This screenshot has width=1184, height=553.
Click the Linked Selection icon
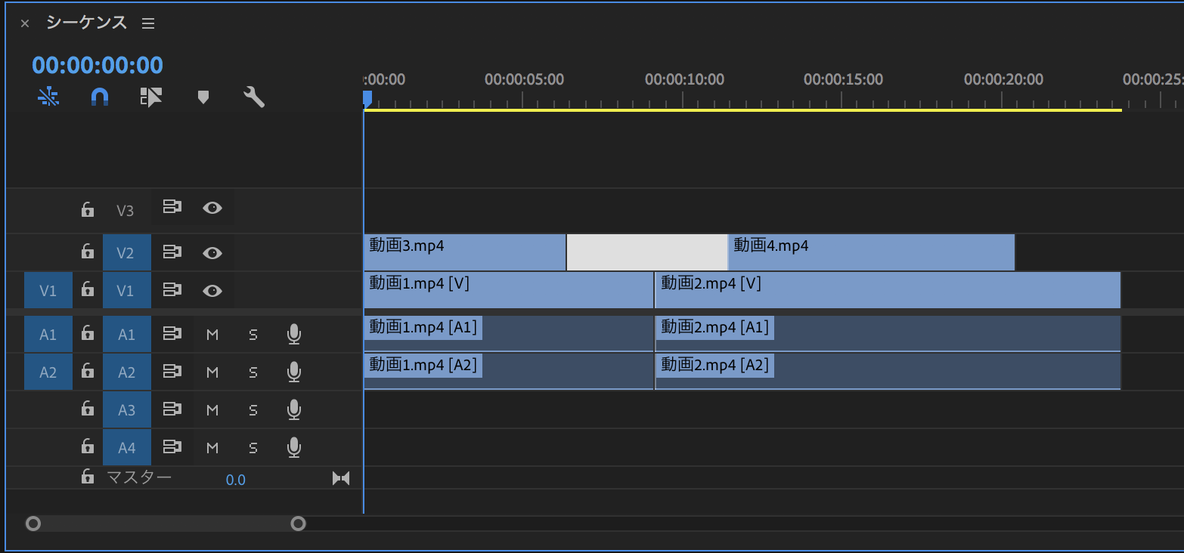coord(151,97)
